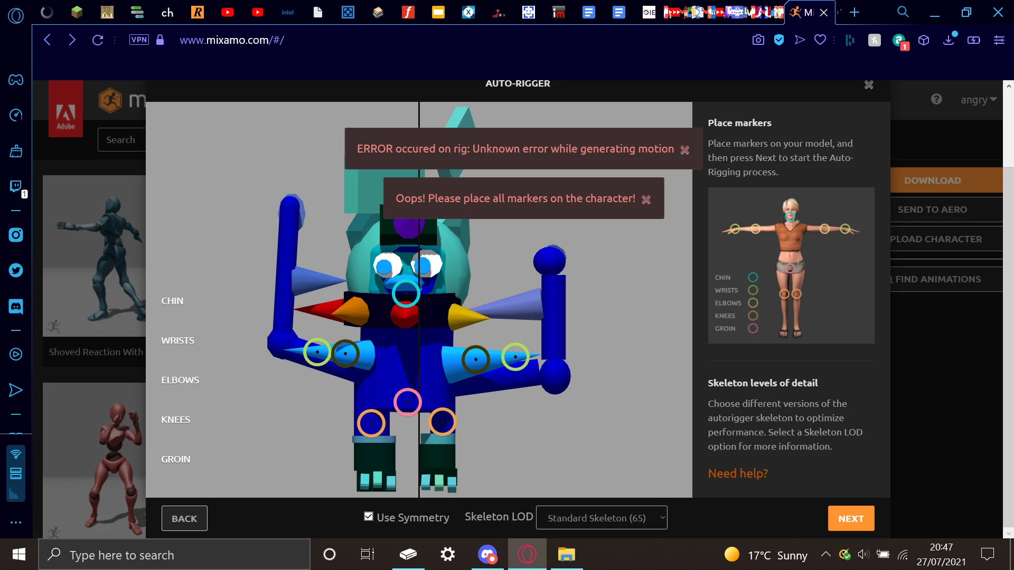Screen dimensions: 1014x570
Task: Open Opera snapshot camera icon
Action: (x=758, y=40)
